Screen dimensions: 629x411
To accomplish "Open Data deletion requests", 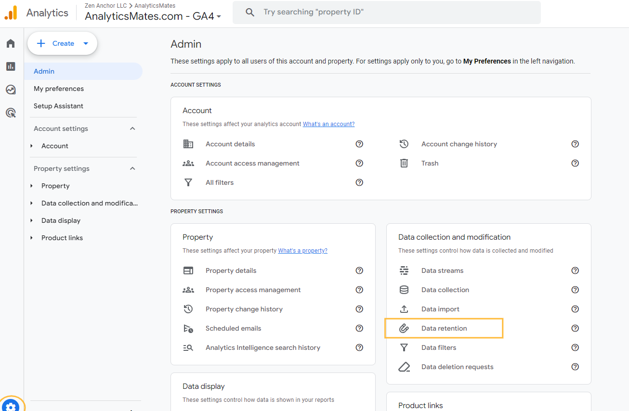I will tap(457, 367).
